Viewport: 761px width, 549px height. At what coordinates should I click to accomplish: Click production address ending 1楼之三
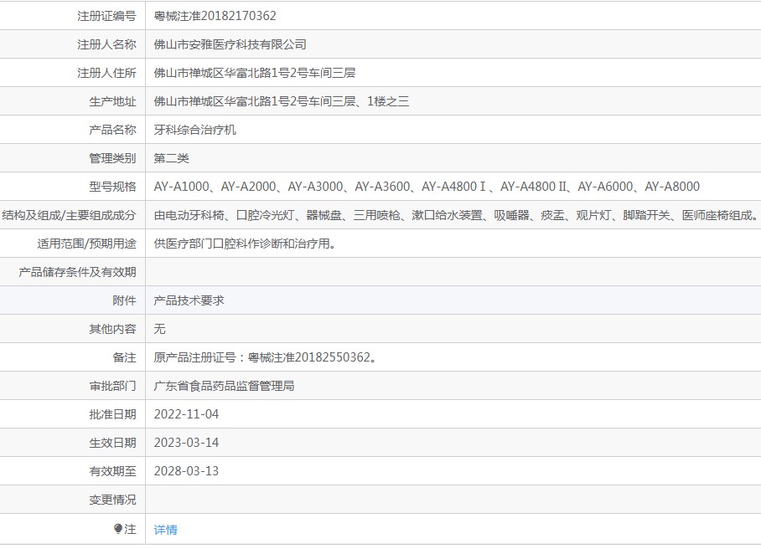pos(282,101)
